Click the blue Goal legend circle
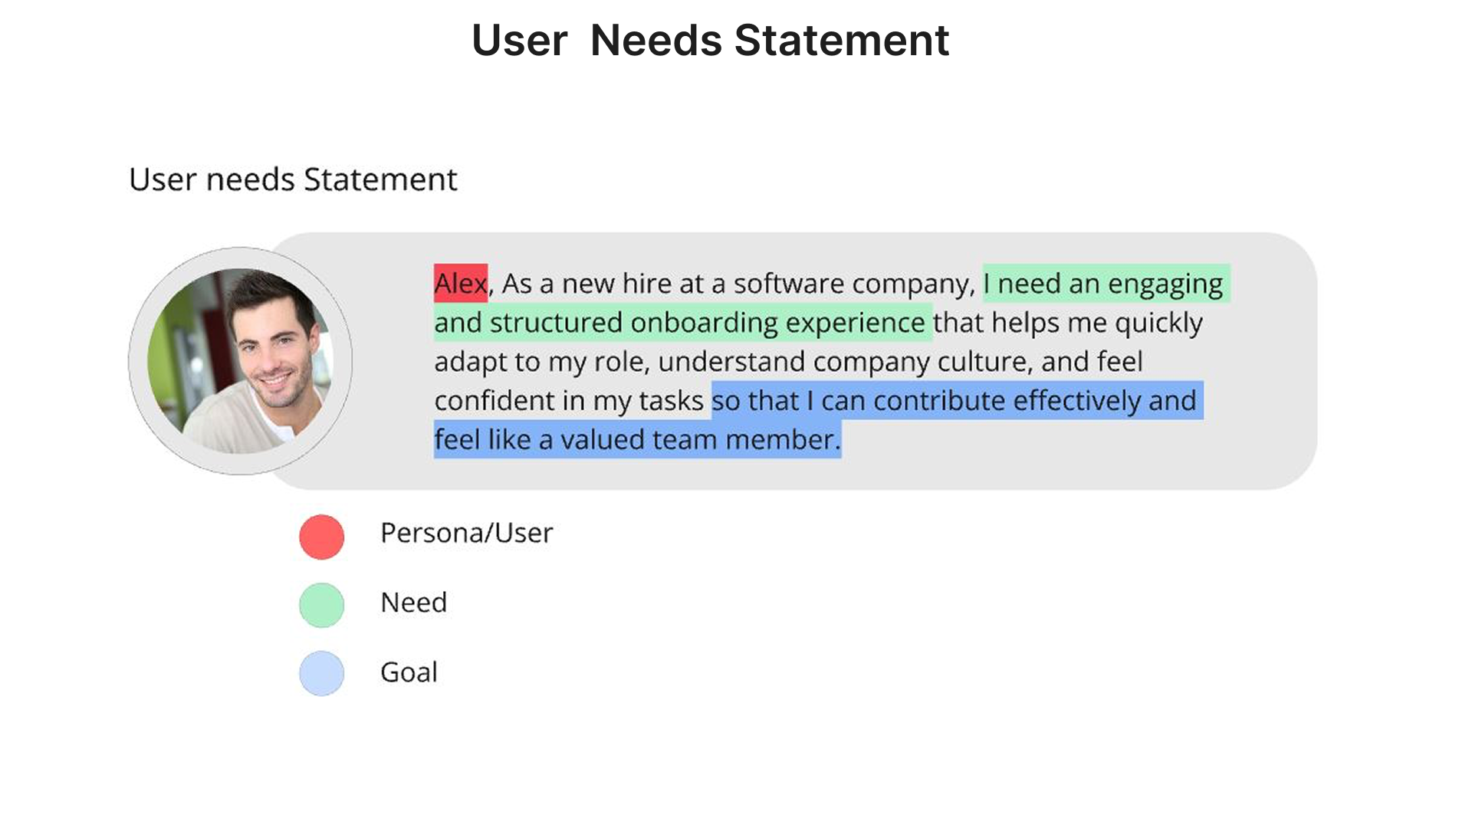The height and width of the screenshot is (828, 1472). point(321,673)
